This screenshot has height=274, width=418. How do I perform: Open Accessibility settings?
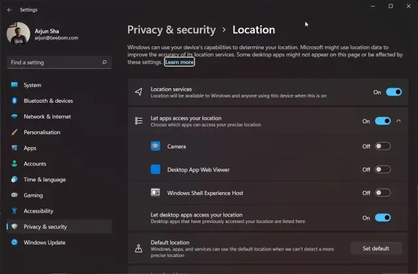[59, 211]
